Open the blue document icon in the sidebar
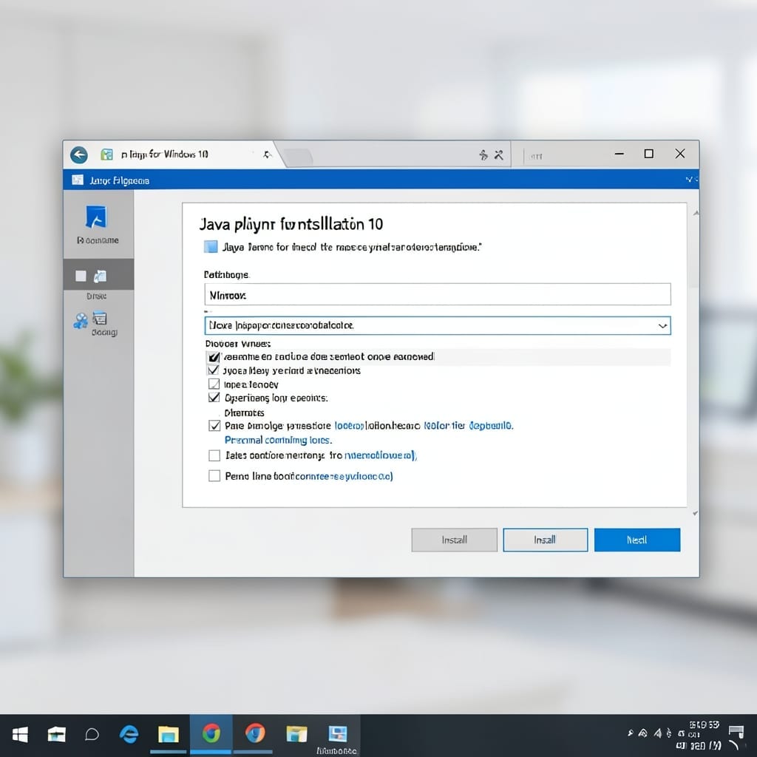 tap(96, 217)
